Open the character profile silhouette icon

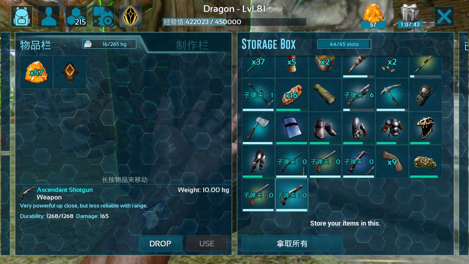click(49, 16)
